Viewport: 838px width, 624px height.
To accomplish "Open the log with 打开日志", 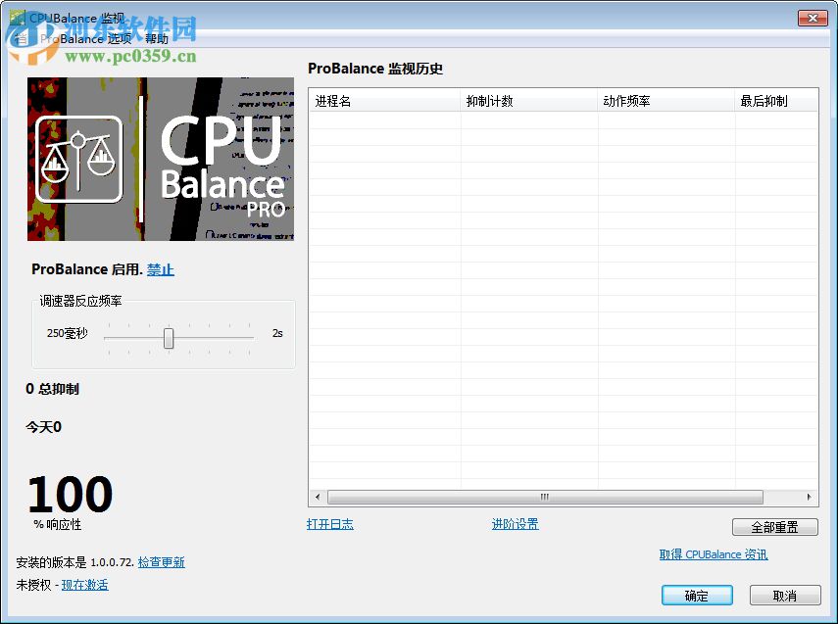I will 330,524.
